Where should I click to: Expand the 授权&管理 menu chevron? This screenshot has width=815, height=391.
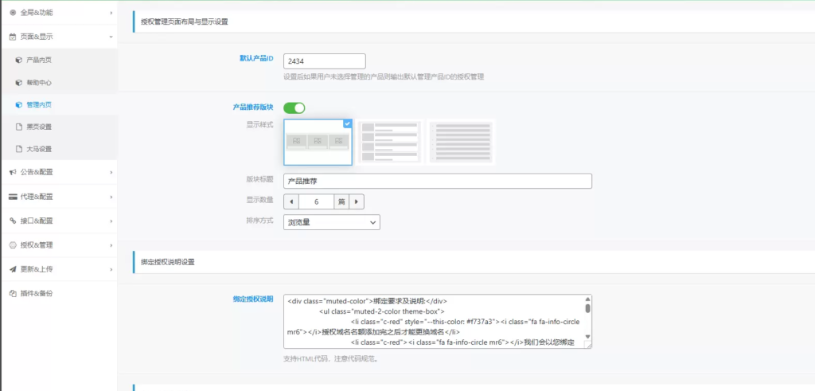click(111, 245)
